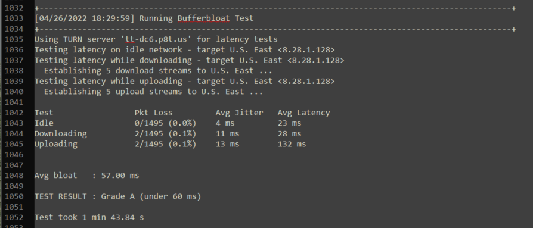Click the Downloading row label
Viewport: 533px width, 228px height.
[60, 134]
